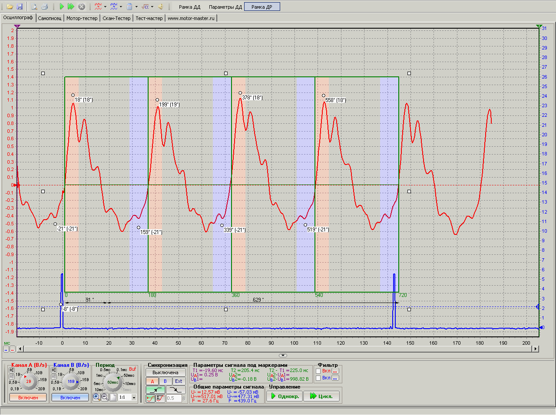
Task: Select falling edge trigger slope
Action: point(176,390)
